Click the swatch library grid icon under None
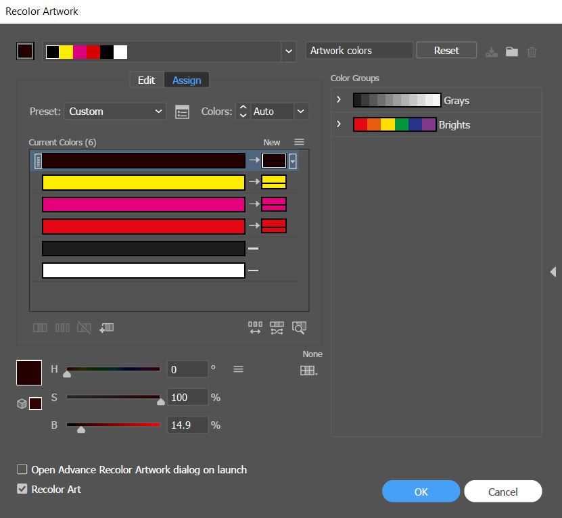The width and height of the screenshot is (562, 518). click(308, 371)
